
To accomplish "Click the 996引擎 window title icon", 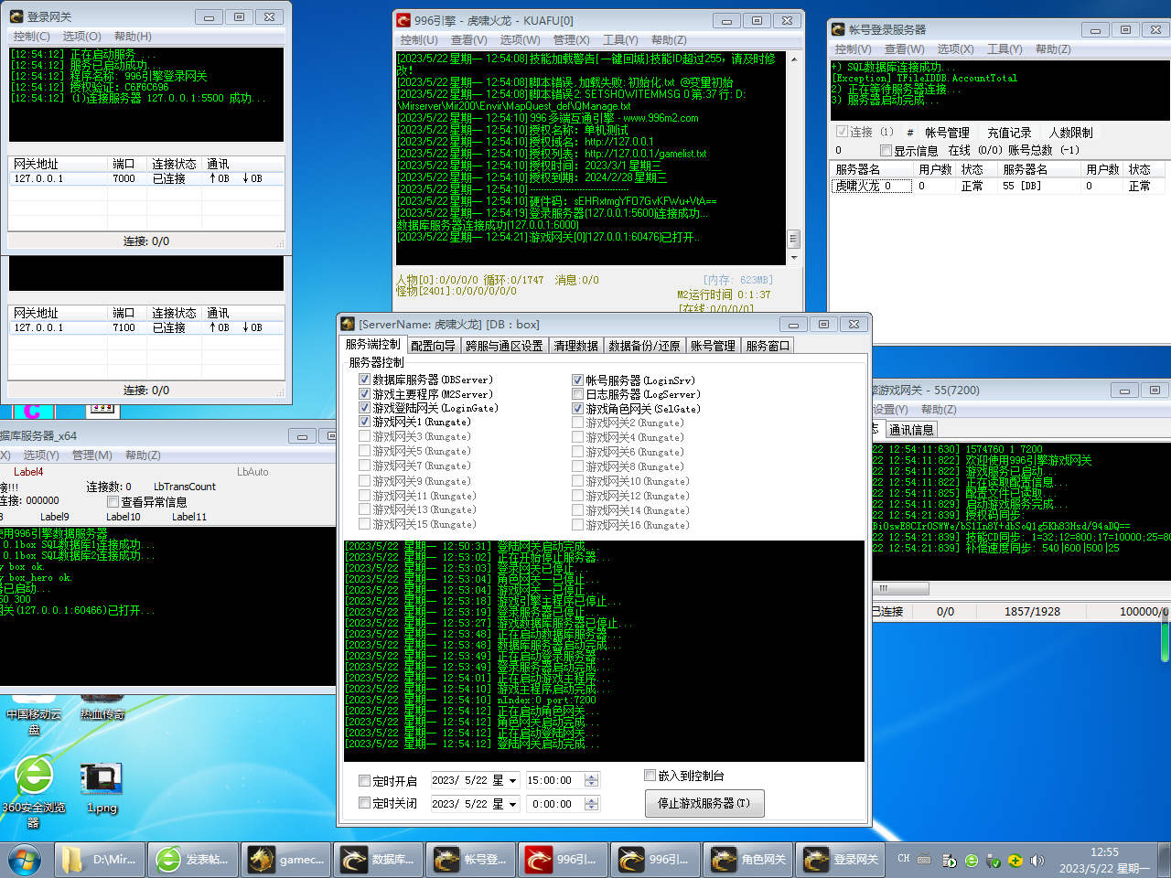I will [x=403, y=20].
